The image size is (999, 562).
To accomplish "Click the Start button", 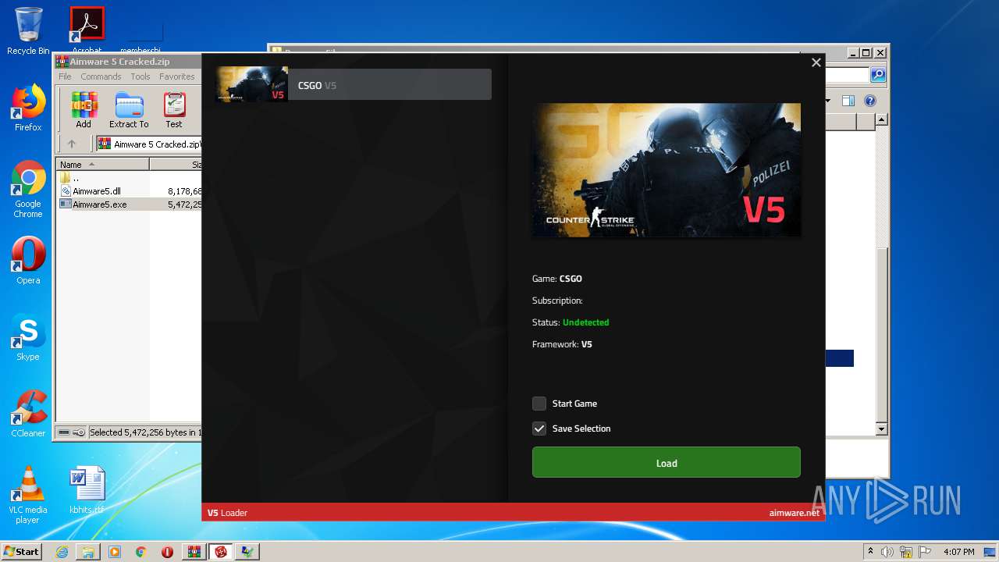I will point(22,551).
